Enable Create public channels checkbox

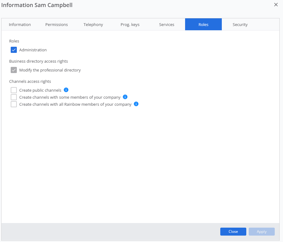pos(14,90)
